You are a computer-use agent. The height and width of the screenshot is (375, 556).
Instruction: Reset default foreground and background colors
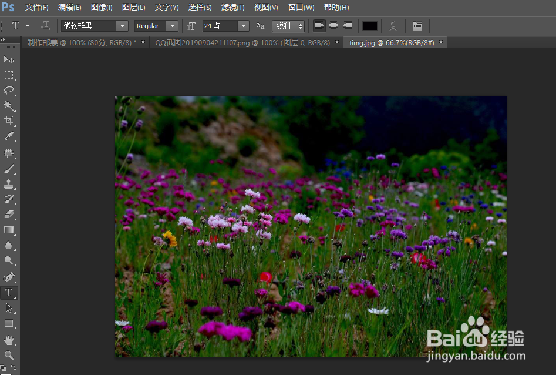click(x=3, y=367)
